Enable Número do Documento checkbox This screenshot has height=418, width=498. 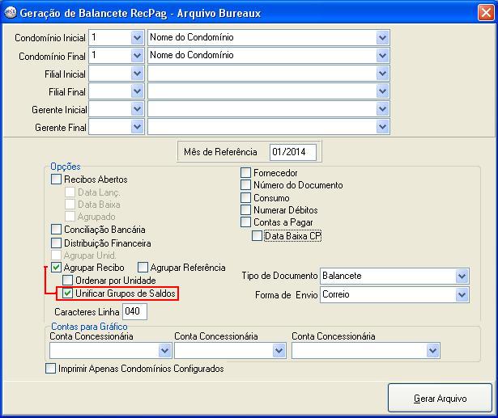tap(246, 185)
